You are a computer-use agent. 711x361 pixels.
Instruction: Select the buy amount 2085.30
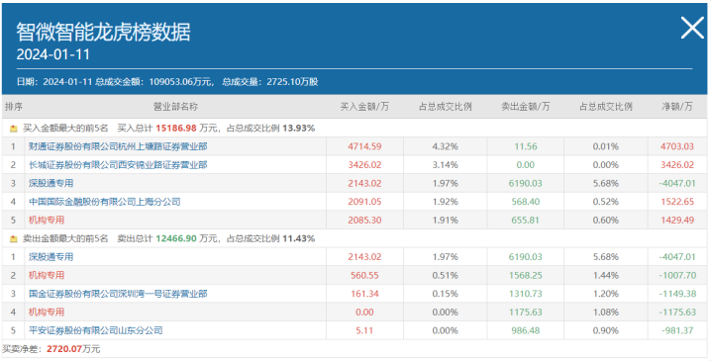click(364, 221)
